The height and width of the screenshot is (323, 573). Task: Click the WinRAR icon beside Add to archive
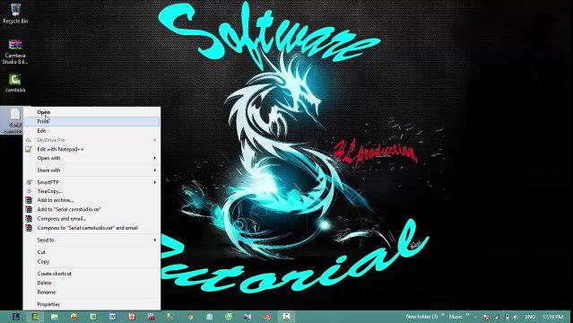tap(29, 200)
